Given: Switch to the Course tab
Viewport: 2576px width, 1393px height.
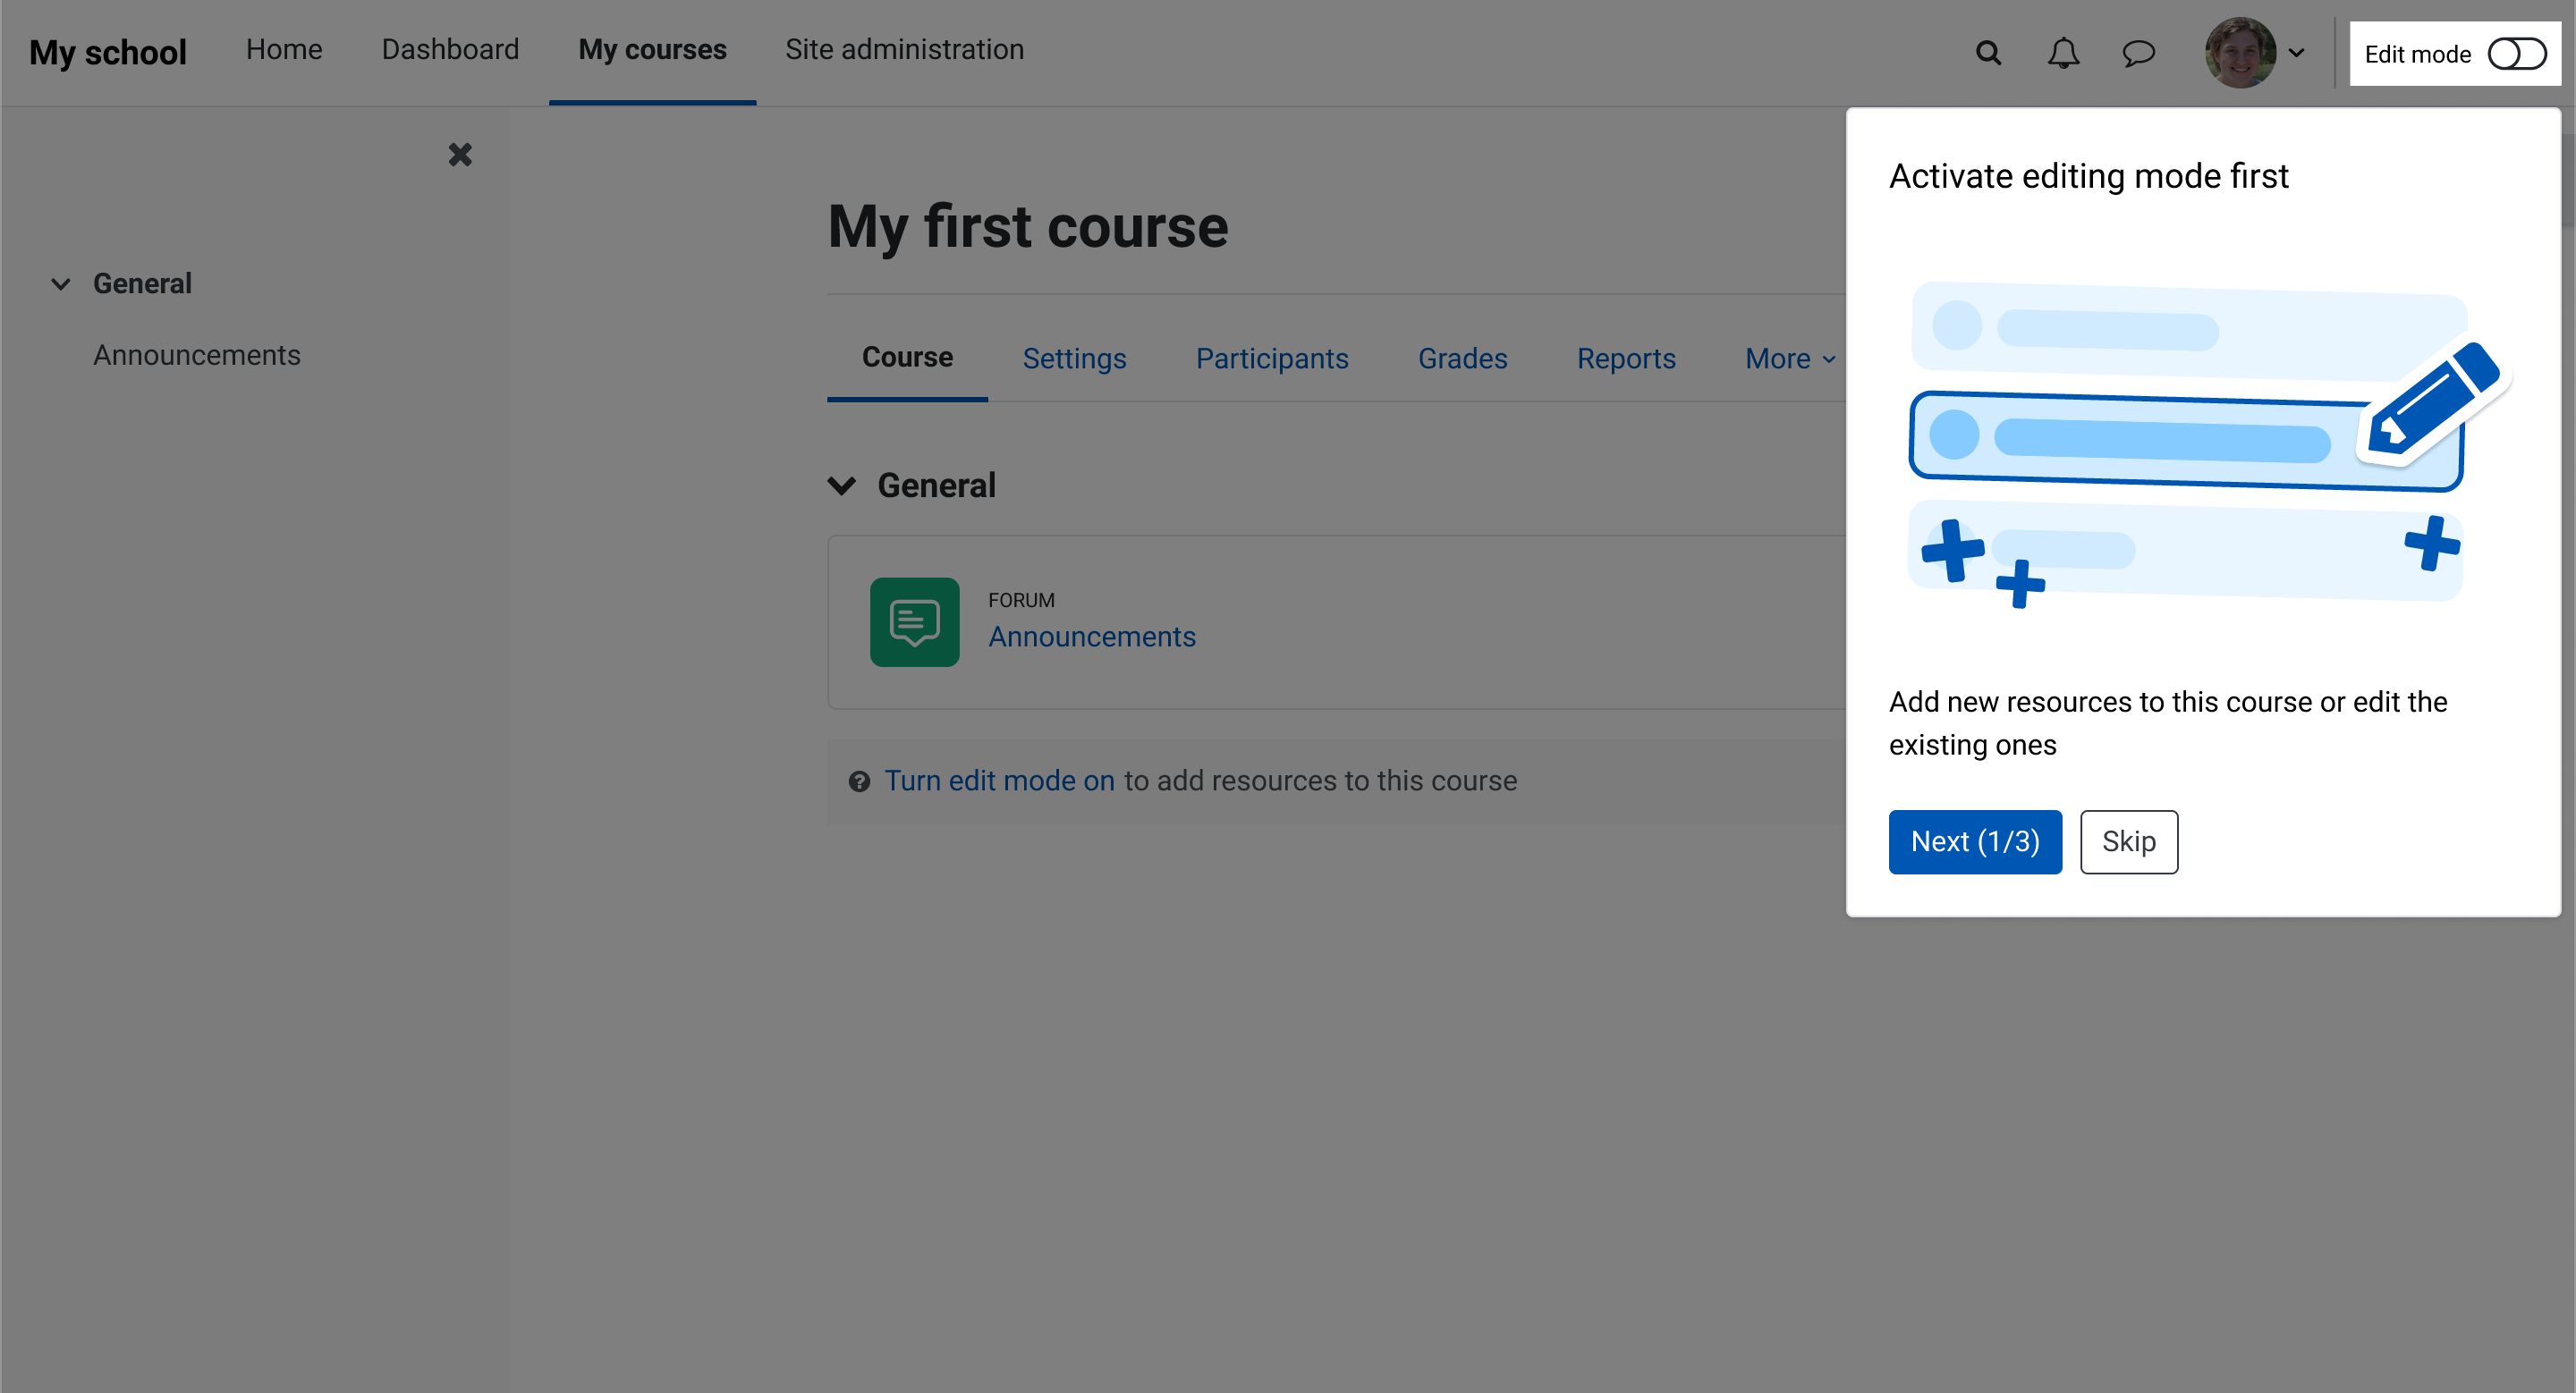Looking at the screenshot, I should 907,358.
